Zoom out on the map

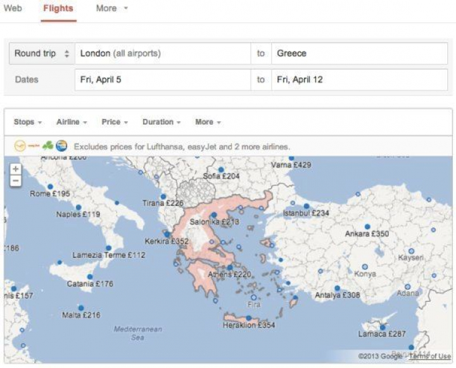coord(16,181)
